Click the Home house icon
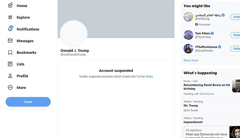 coord(10,6)
